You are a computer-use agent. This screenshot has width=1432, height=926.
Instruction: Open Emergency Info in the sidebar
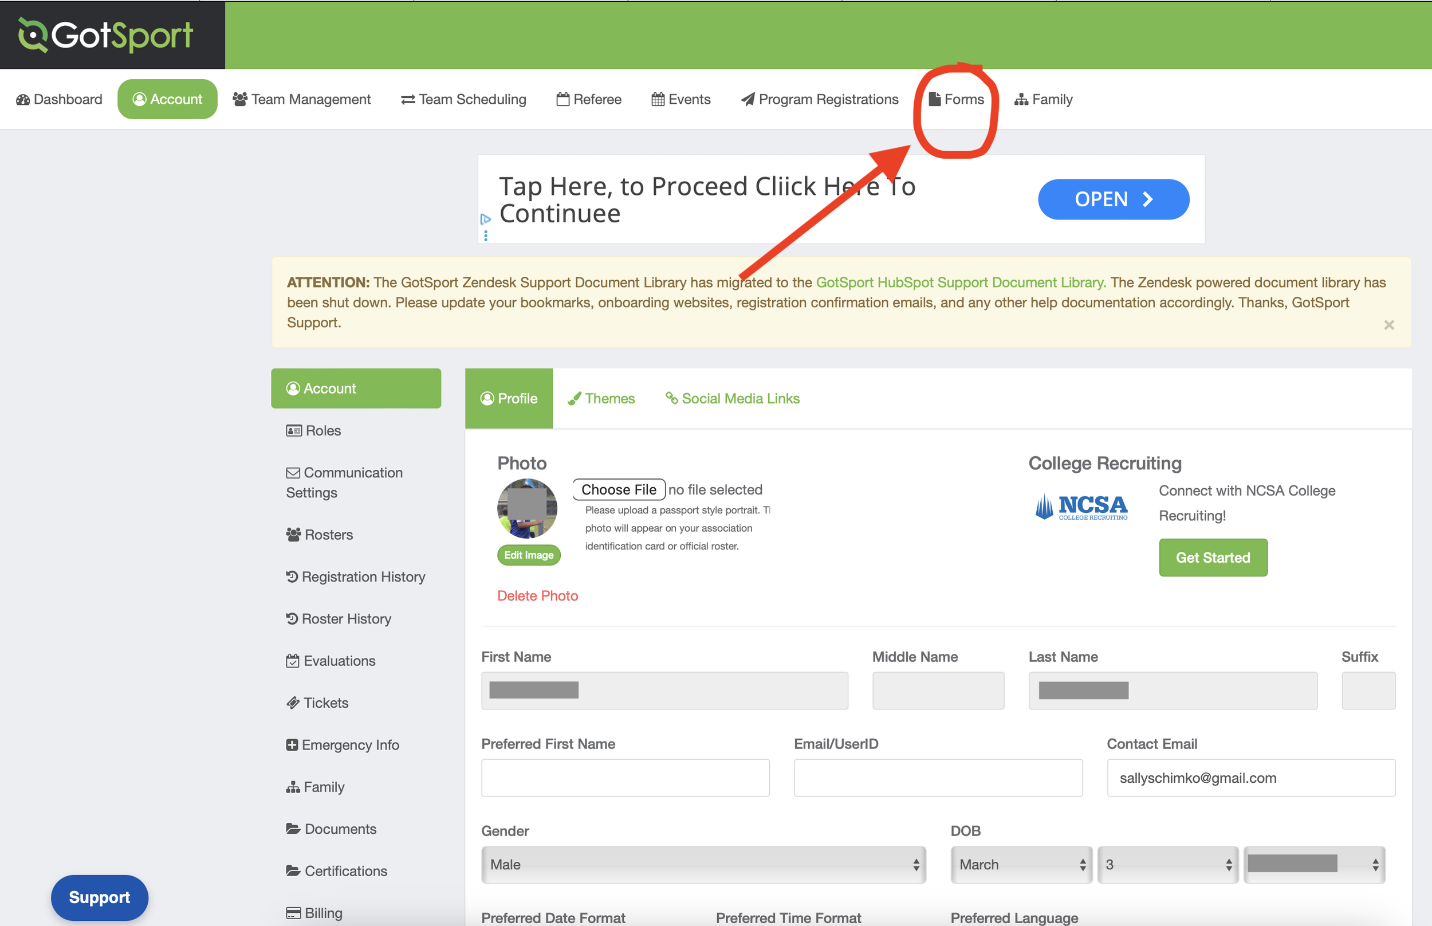343,744
